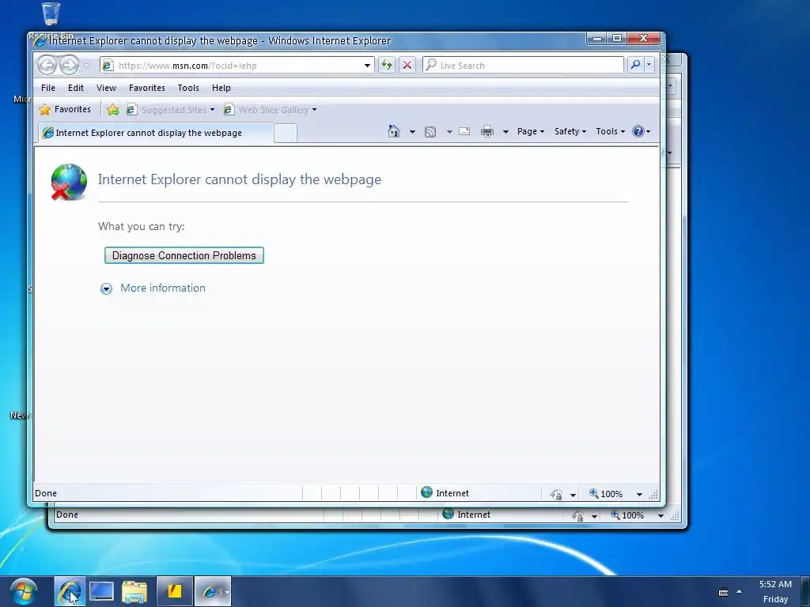The image size is (810, 607).
Task: Minimize the Internet Explorer window
Action: coord(597,38)
